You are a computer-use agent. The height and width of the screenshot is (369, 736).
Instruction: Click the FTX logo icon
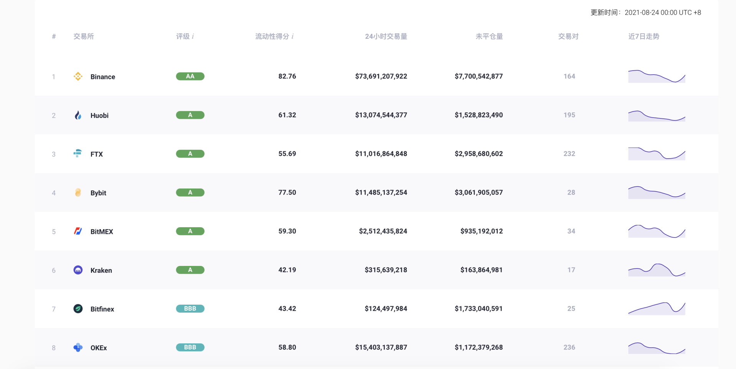pos(78,154)
